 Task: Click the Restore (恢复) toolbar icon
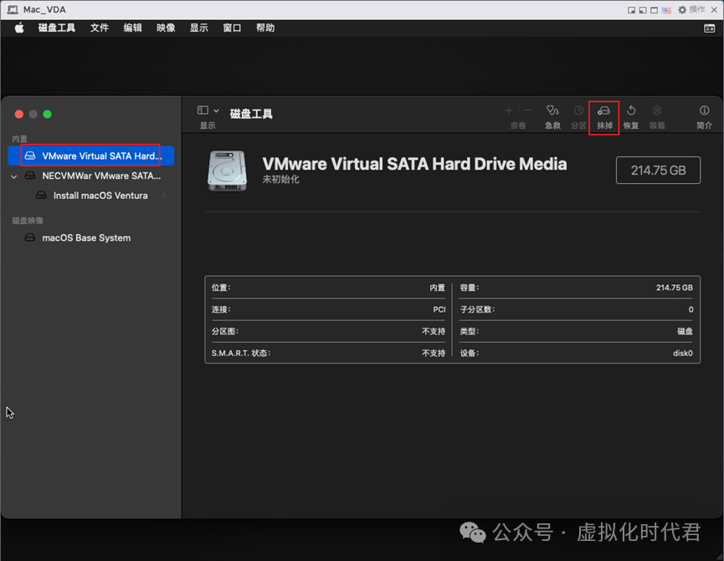631,110
